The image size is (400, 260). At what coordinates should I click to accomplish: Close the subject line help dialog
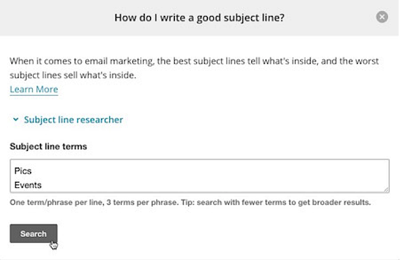(x=382, y=17)
